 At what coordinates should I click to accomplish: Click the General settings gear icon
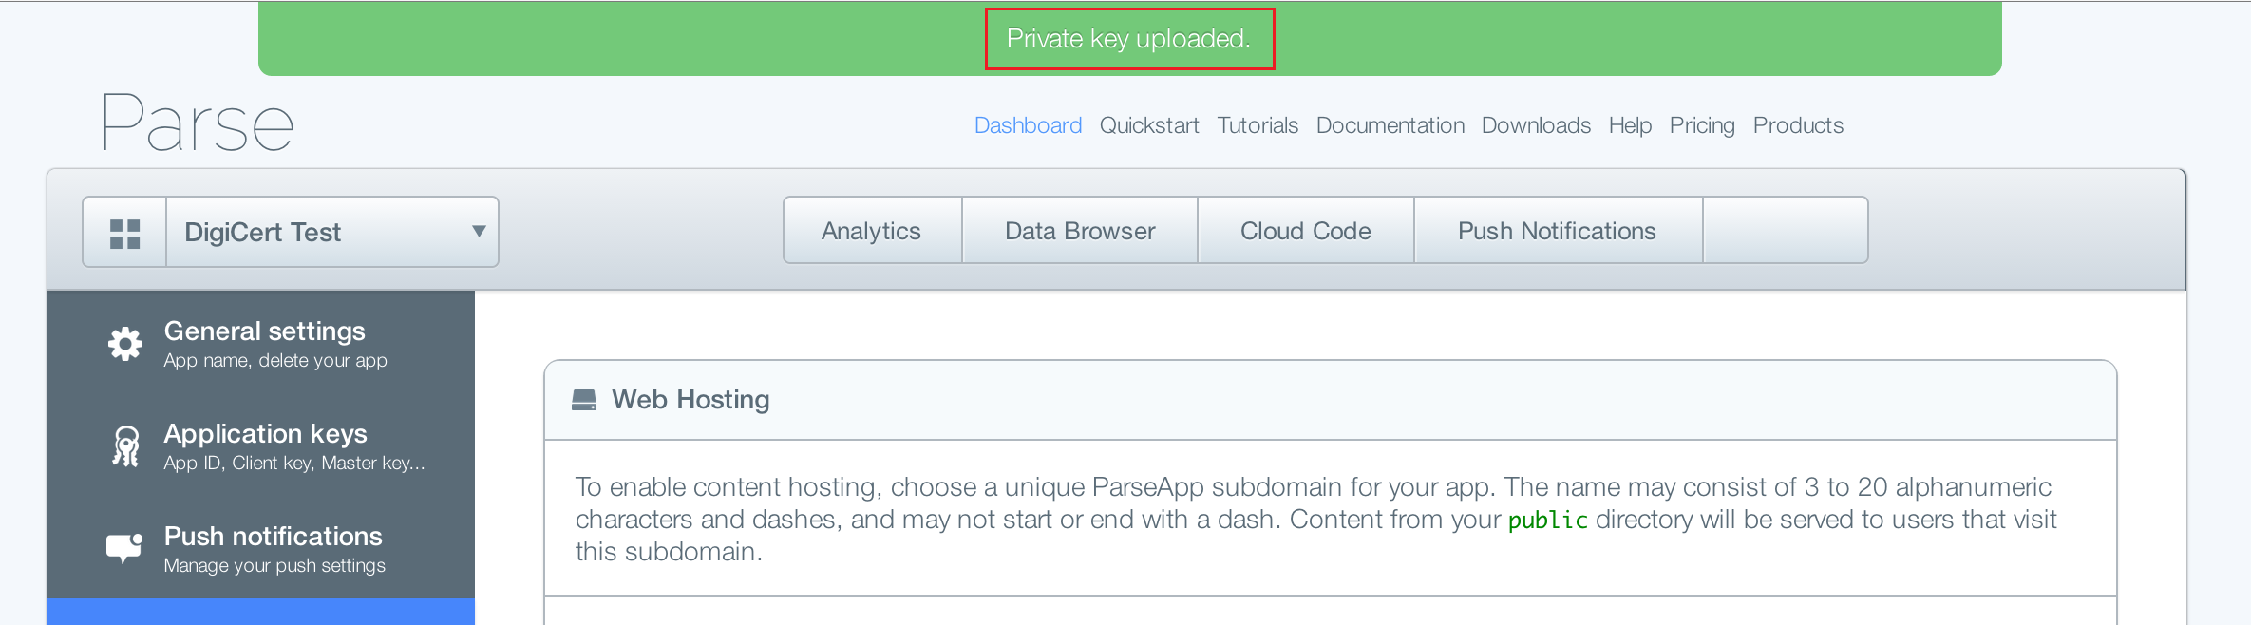coord(125,344)
